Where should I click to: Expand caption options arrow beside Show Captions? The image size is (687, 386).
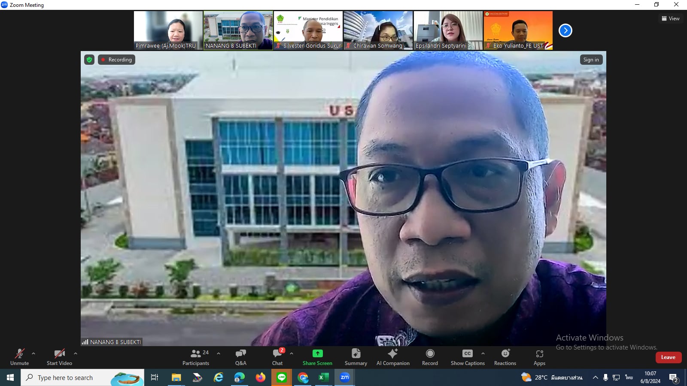tap(483, 354)
